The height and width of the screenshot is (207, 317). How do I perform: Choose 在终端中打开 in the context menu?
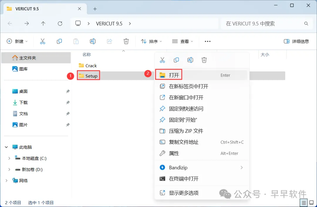tap(201, 179)
